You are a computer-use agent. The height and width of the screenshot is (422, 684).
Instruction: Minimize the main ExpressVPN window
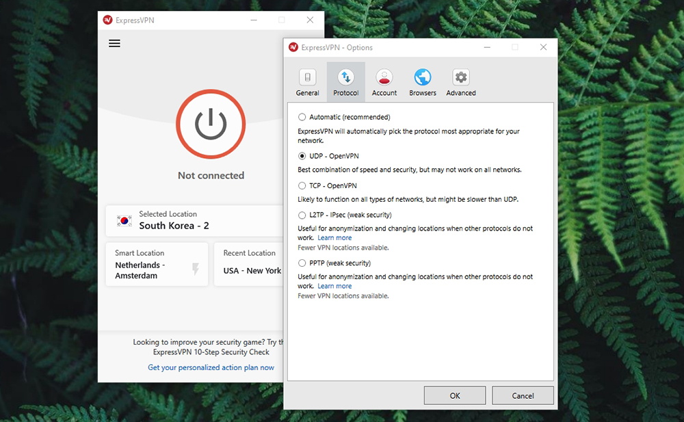[254, 20]
